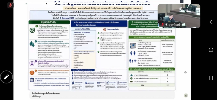The width and height of the screenshot is (217, 100).
Task: Tap the red muted mic on speaker thumbnail
Action: click(x=162, y=24)
